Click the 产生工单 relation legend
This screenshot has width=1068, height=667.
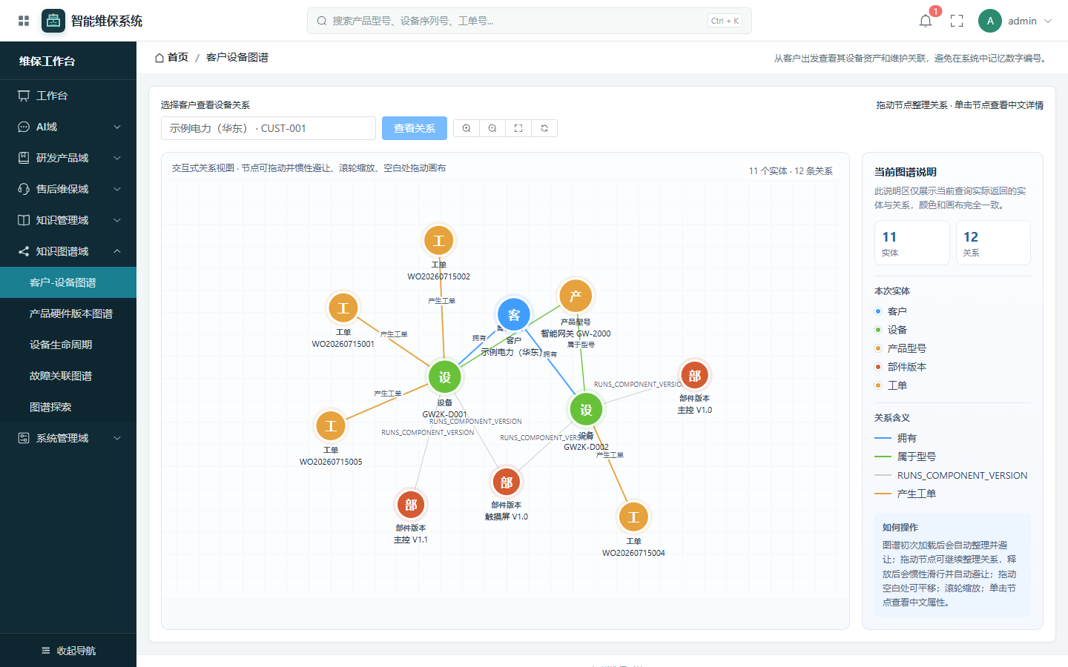tap(906, 494)
